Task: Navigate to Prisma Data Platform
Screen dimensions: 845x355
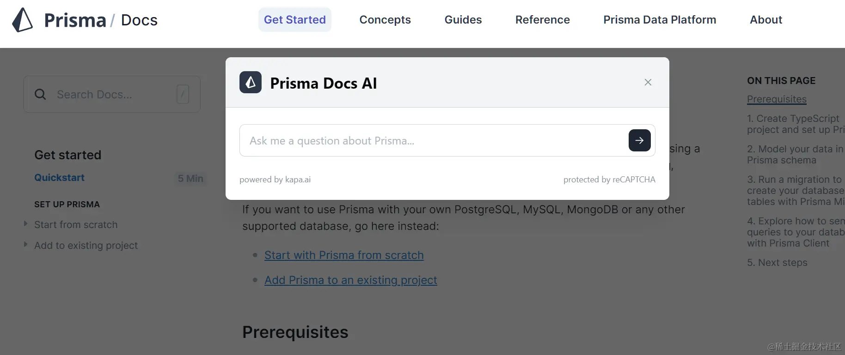Action: [660, 20]
